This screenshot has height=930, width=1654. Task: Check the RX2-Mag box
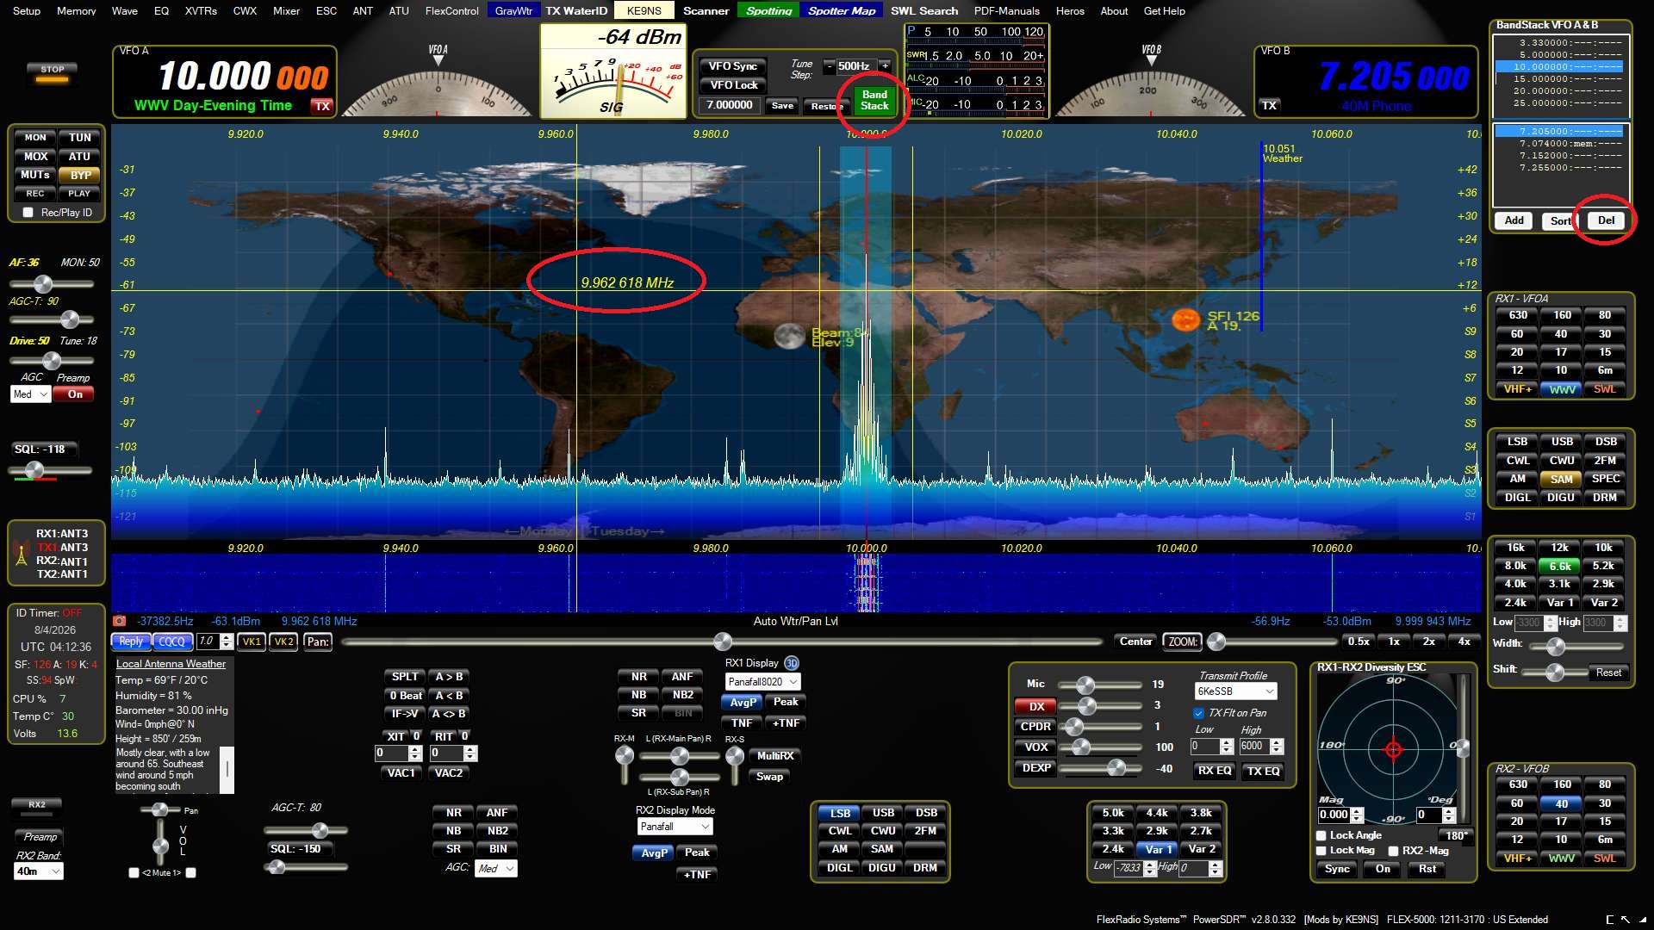click(1393, 851)
